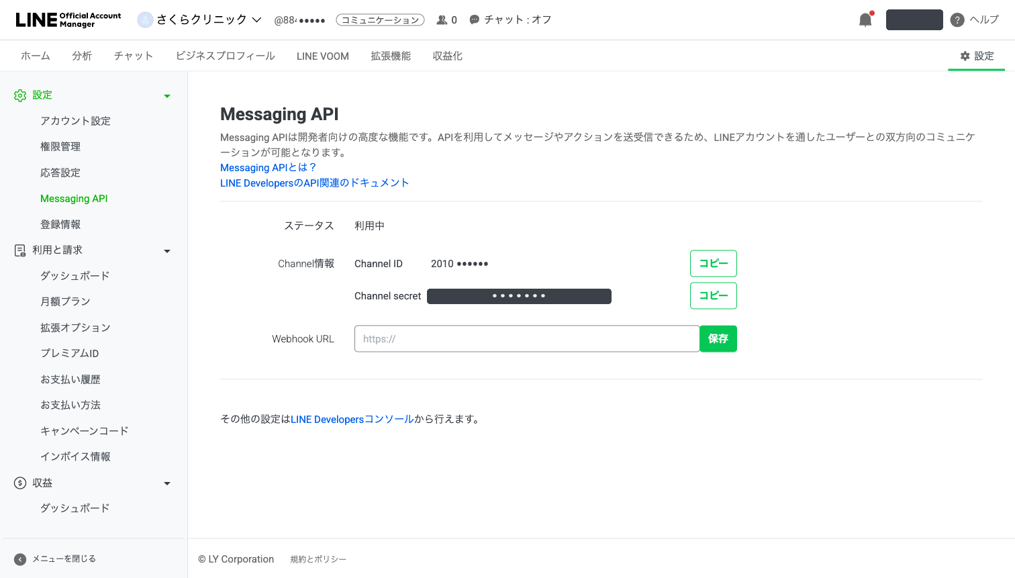
Task: Open ダッシュボード under 利用と請求
Action: tap(75, 276)
